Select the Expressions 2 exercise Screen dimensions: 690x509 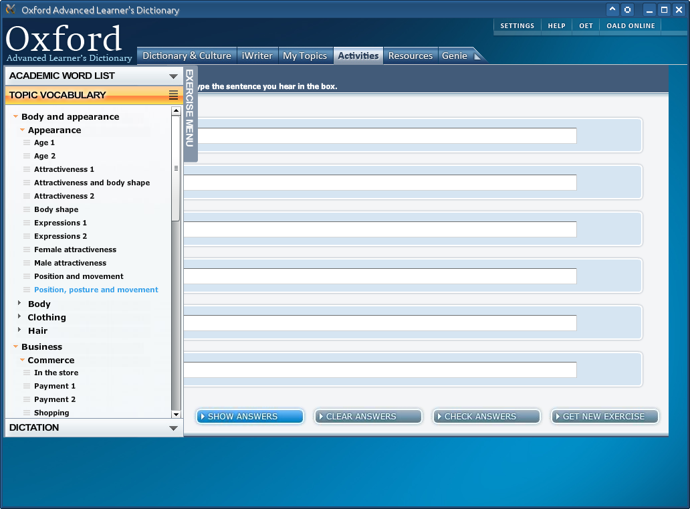click(x=61, y=236)
